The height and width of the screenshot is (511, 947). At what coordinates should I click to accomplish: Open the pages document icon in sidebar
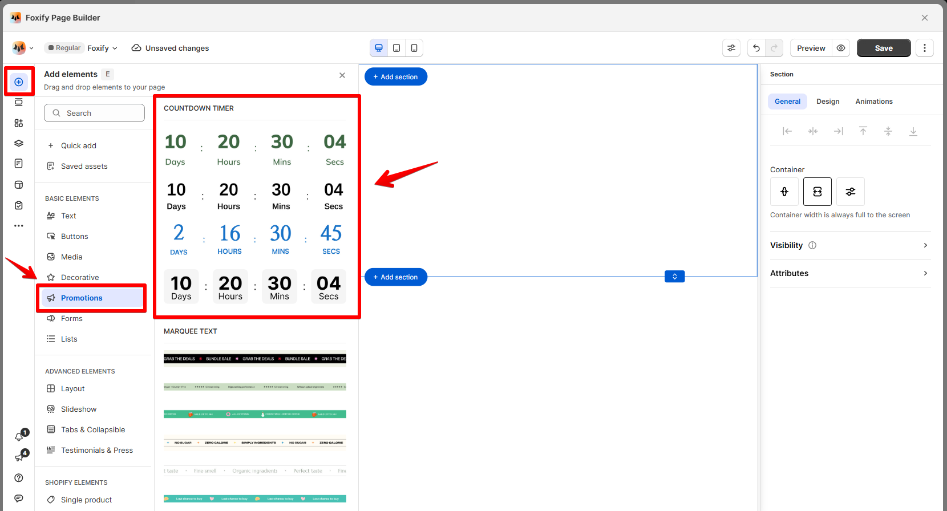click(19, 164)
